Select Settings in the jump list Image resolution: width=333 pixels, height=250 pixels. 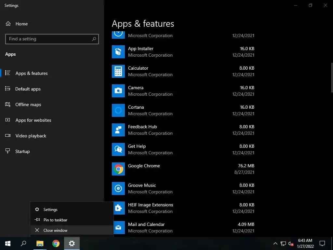pos(72,209)
